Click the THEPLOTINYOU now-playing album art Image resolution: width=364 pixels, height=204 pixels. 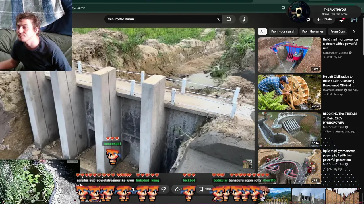(299, 12)
